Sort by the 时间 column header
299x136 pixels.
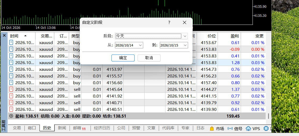click(x=21, y=36)
